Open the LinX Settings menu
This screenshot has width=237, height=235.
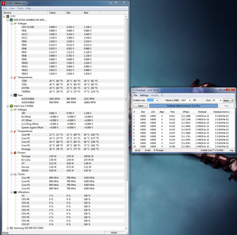(144, 95)
